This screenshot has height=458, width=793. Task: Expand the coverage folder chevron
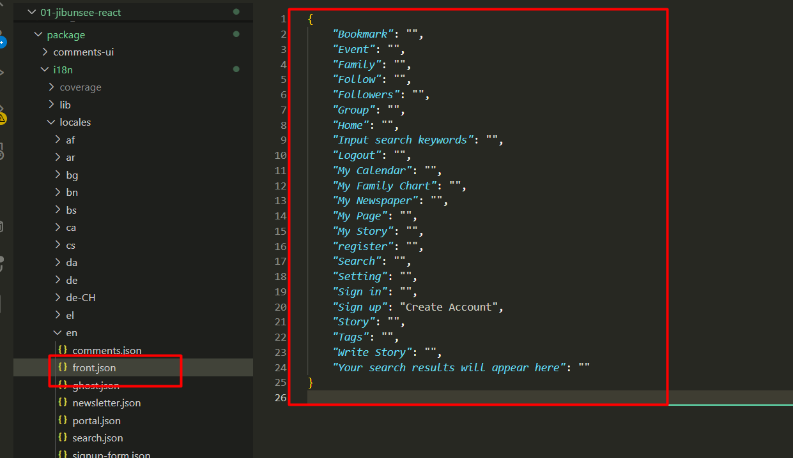(51, 87)
